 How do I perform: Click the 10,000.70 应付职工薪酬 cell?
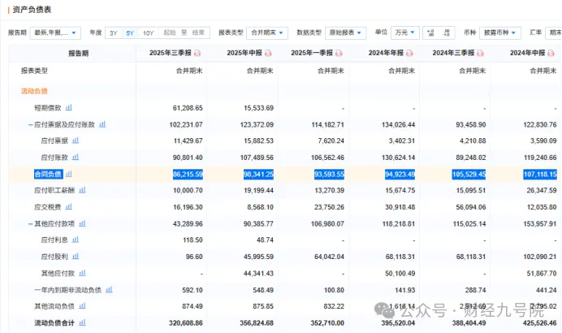coord(188,190)
